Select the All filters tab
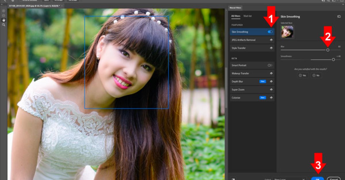The width and height of the screenshot is (345, 180). point(236,16)
